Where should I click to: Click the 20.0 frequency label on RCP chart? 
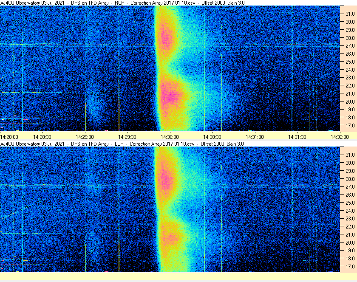(x=350, y=102)
